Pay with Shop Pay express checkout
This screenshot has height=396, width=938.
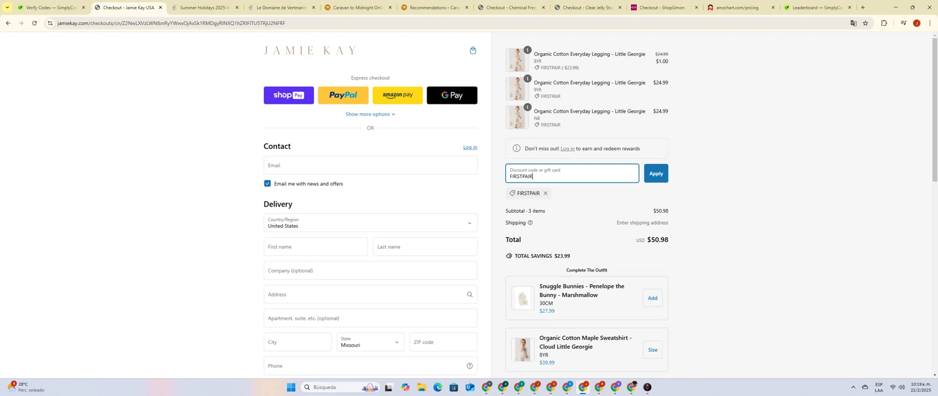coord(289,95)
